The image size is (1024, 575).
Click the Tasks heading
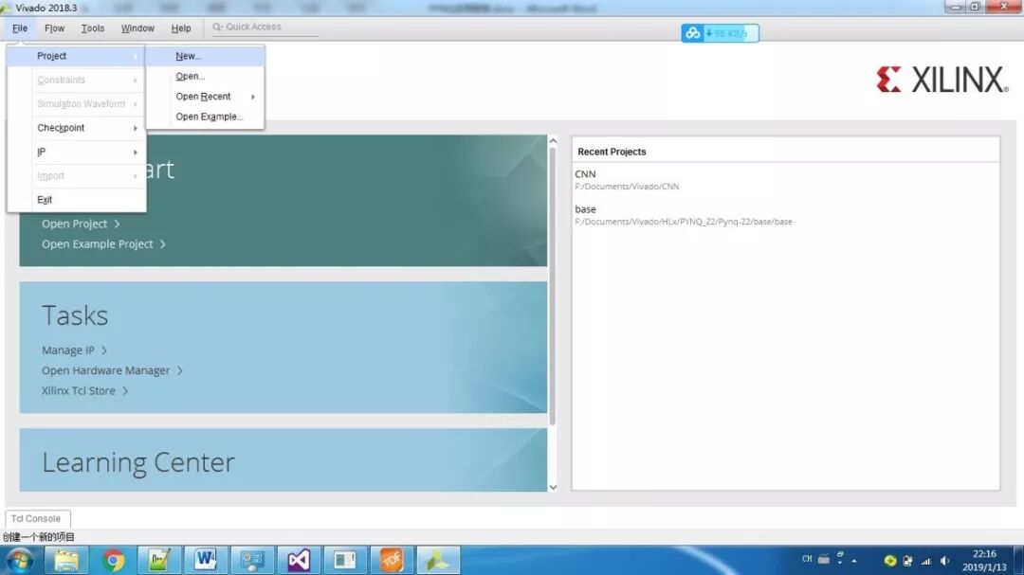[x=75, y=315]
